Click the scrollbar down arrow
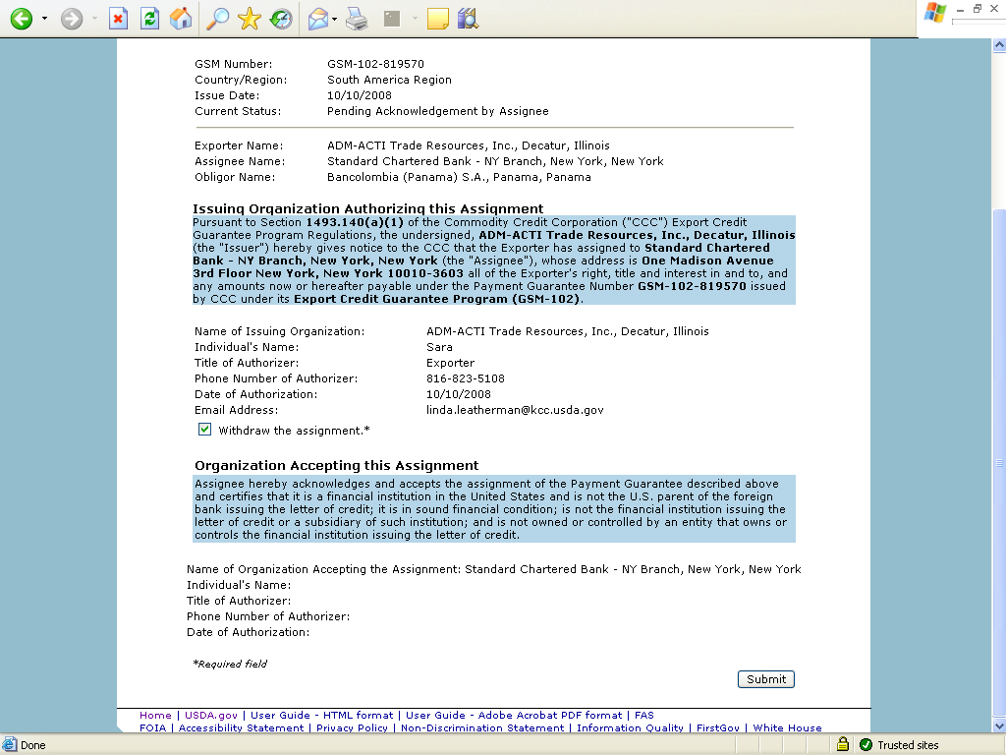 999,726
